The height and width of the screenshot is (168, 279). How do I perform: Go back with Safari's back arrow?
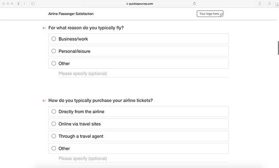[x=19, y=4]
